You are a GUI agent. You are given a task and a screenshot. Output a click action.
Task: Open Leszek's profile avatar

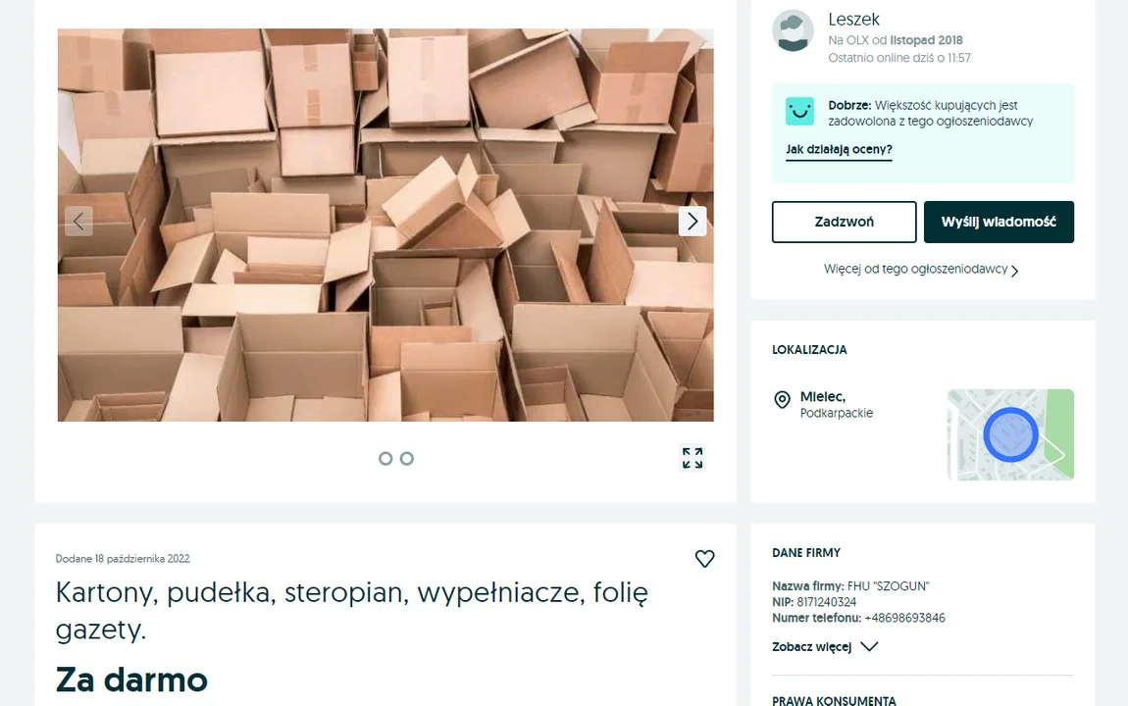(x=793, y=30)
